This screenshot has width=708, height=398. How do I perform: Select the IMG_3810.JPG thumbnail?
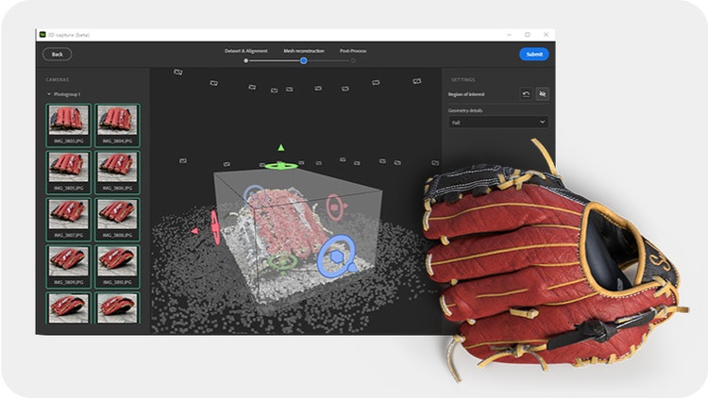click(117, 266)
